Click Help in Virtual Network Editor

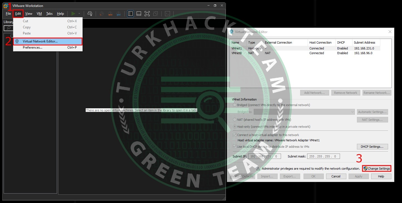click(x=381, y=176)
